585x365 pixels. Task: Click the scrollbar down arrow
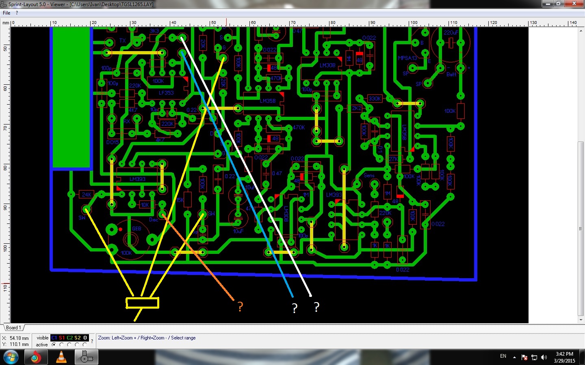581,320
